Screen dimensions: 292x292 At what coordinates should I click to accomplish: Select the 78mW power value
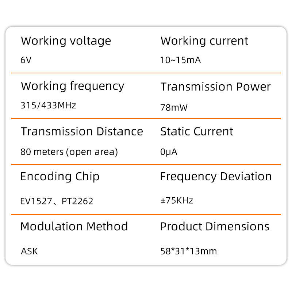[x=174, y=108]
